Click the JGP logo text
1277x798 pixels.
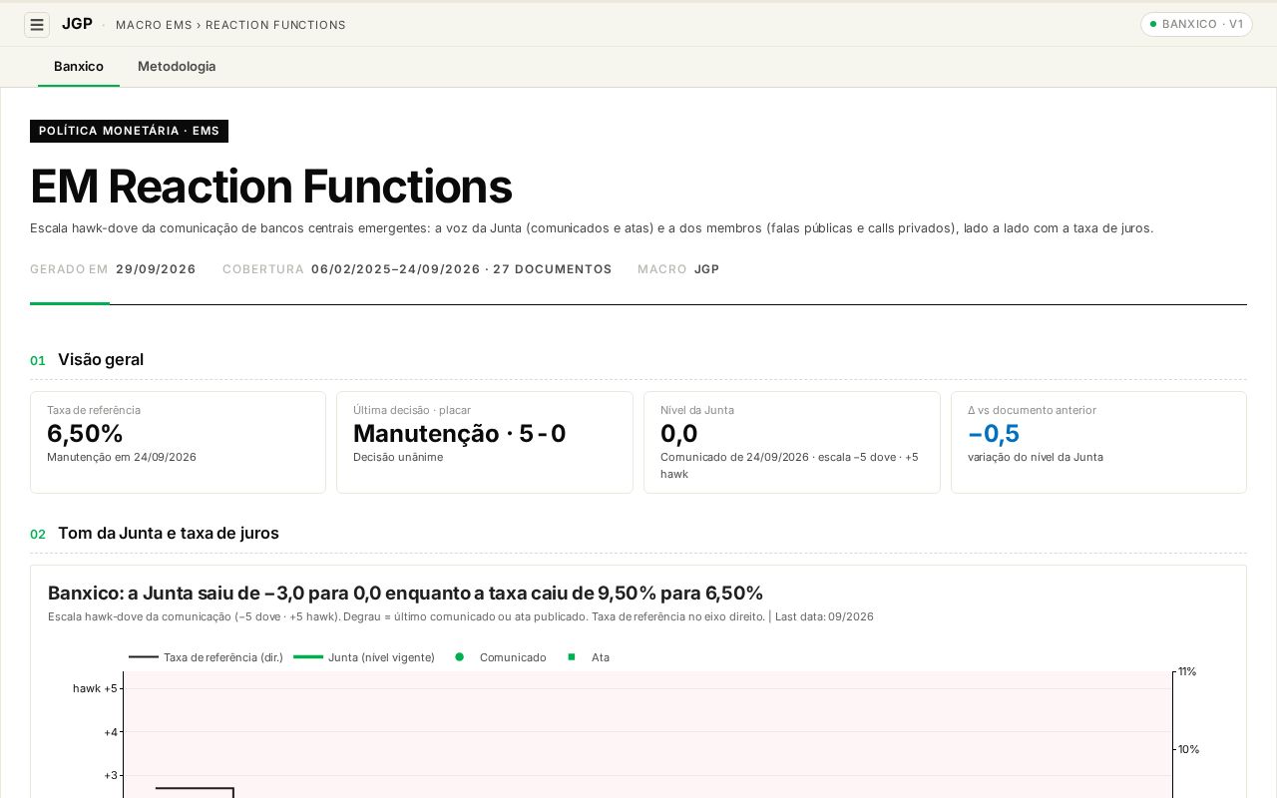pos(77,24)
